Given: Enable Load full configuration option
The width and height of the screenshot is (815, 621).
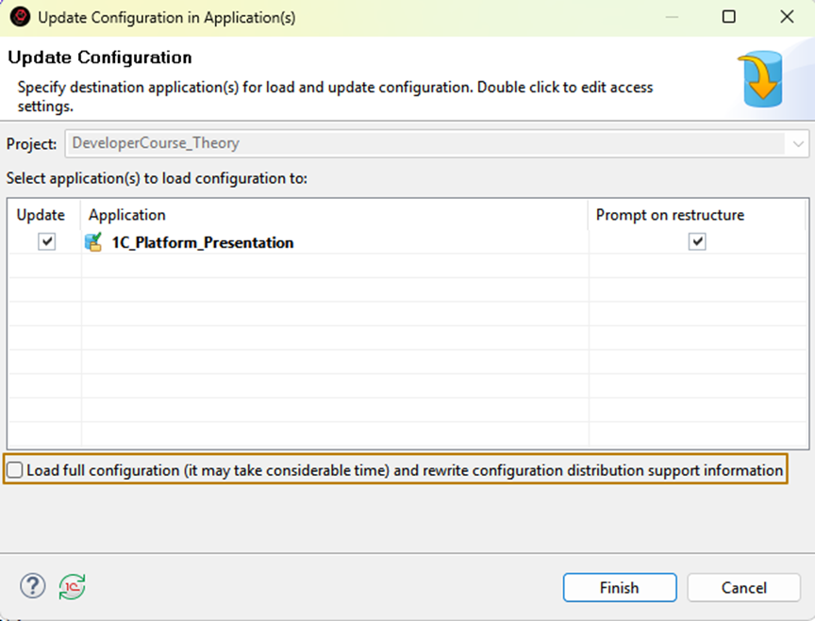Looking at the screenshot, I should pos(16,469).
